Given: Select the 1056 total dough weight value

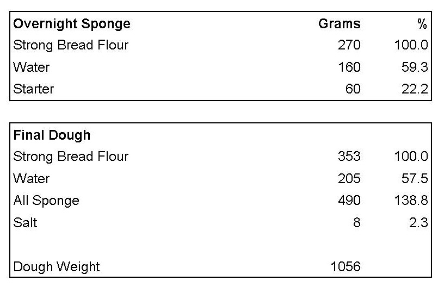Looking at the screenshot, I should pos(346,267).
